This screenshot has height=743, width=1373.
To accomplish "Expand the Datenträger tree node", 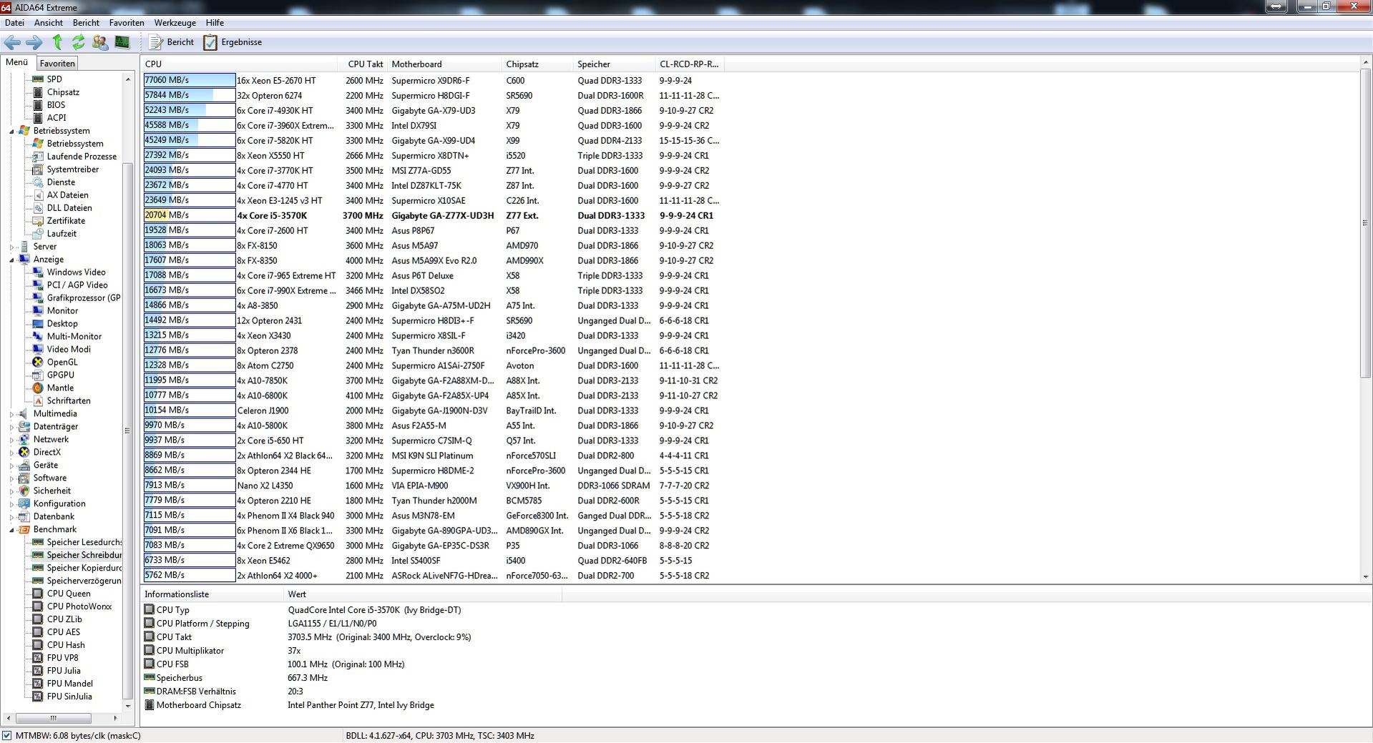I will [x=12, y=427].
